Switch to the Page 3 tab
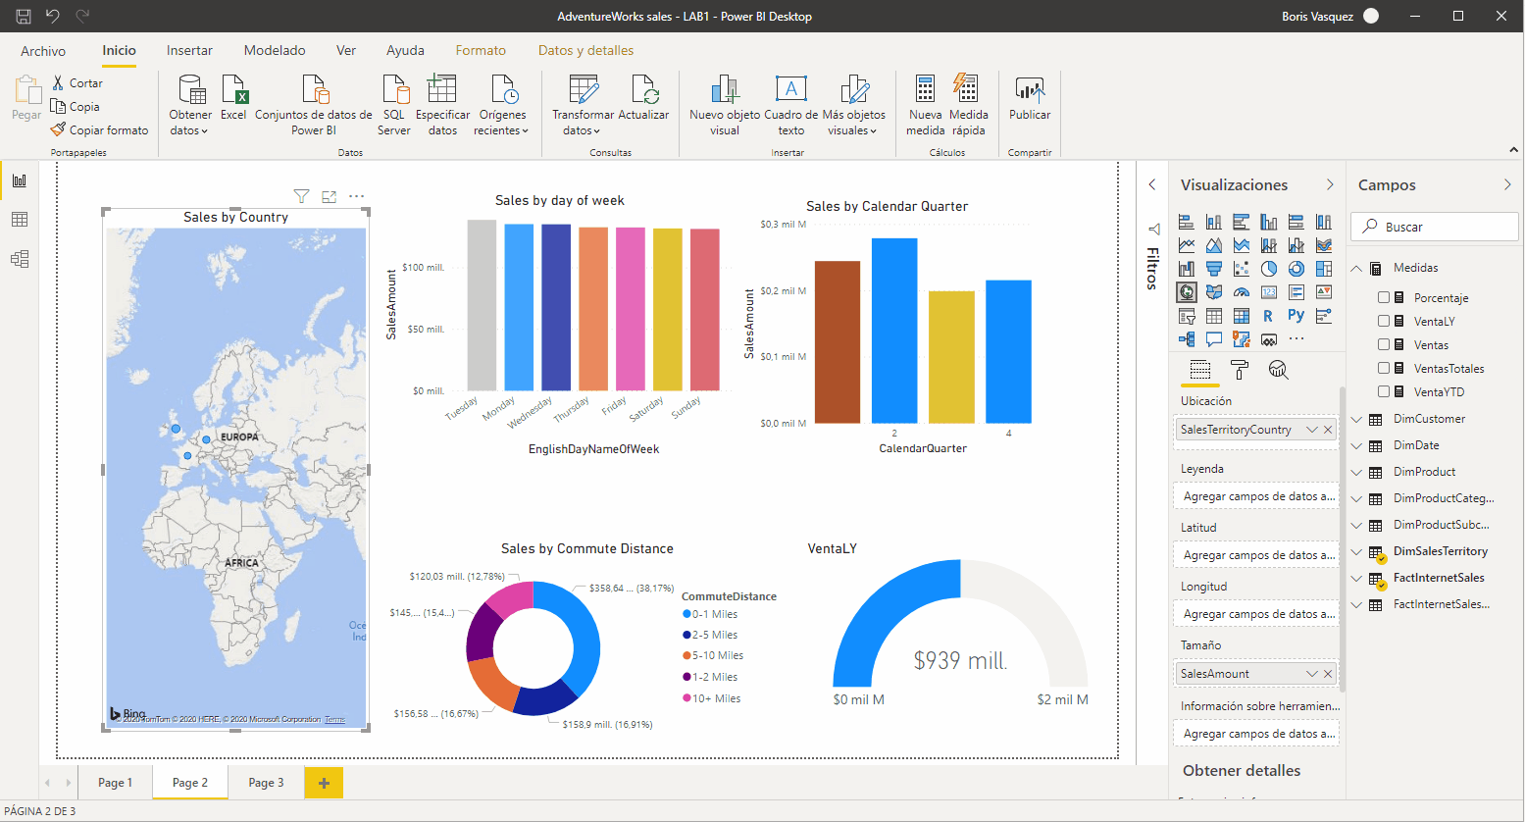Screen dimensions: 1525x822 click(x=265, y=782)
